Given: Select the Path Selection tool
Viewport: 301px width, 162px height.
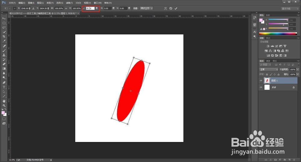Looking at the screenshot, I should coord(4,92).
